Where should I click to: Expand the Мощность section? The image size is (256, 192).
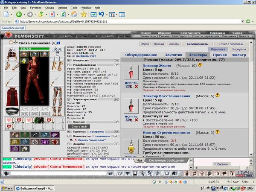click(69, 61)
